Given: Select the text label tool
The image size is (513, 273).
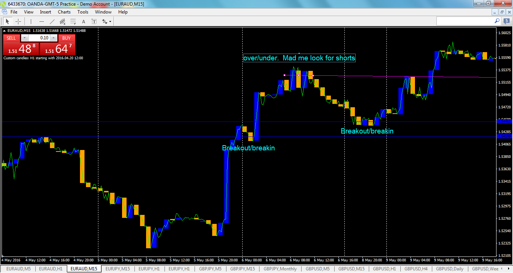Looking at the screenshot, I should point(94,21).
